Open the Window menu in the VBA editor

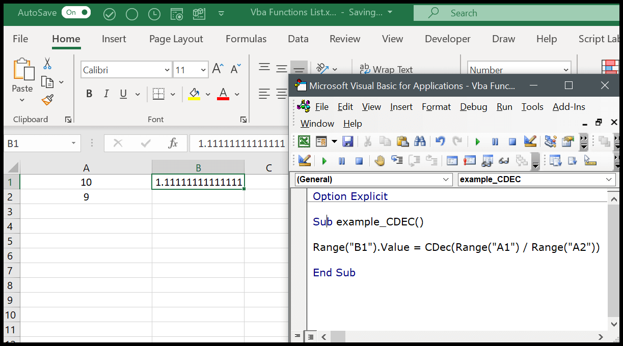click(317, 124)
